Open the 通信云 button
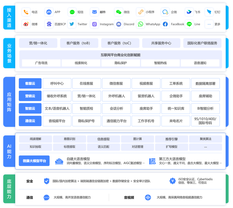 30,121
